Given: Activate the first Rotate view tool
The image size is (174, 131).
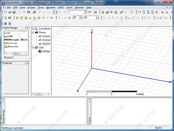Looking at the screenshot, I should [x=144, y=12].
